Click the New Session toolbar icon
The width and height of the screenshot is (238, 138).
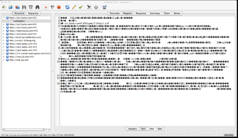pos(4,7)
